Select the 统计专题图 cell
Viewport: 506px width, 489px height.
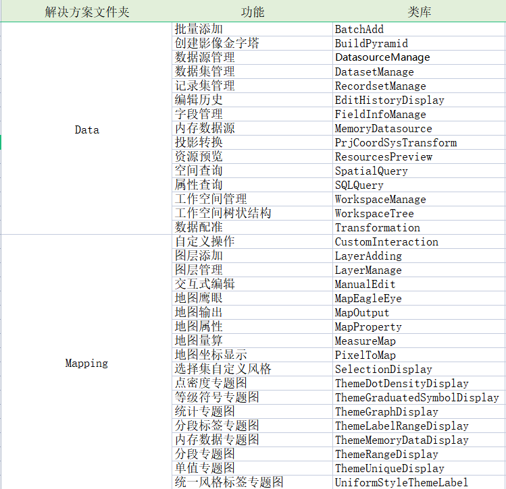(253, 412)
